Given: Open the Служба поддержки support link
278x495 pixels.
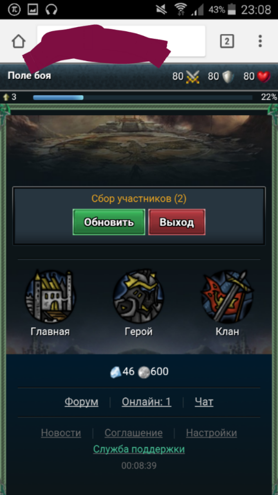Looking at the screenshot, I should (x=139, y=449).
